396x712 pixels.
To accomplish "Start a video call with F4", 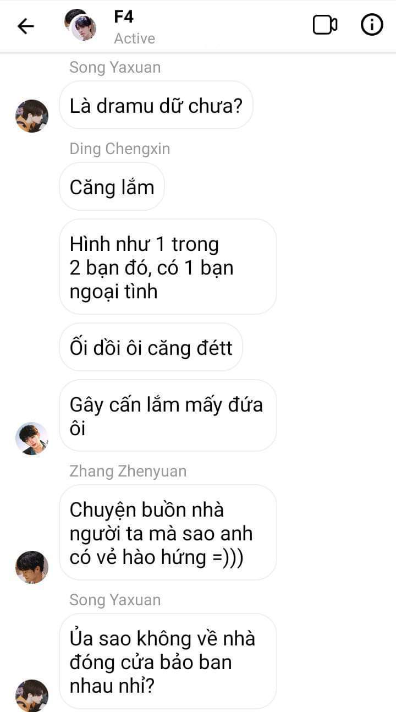I will (325, 25).
